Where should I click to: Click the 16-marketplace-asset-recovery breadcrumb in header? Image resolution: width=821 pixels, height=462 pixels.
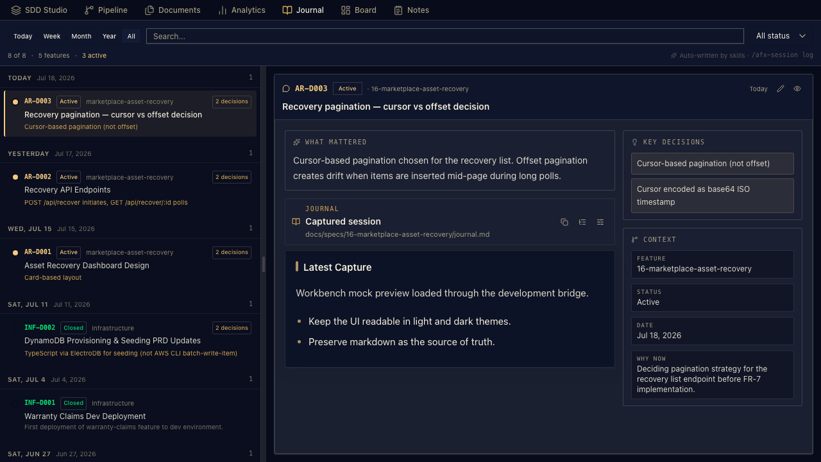coord(420,89)
